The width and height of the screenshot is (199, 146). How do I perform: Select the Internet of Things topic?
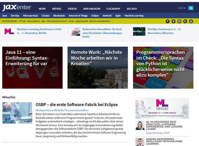(78, 15)
